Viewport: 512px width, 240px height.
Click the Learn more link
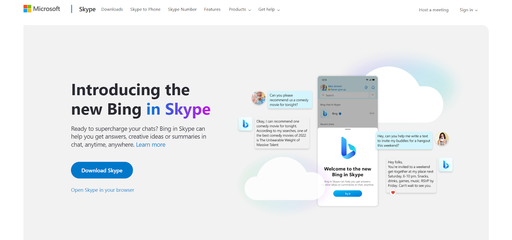(x=151, y=145)
